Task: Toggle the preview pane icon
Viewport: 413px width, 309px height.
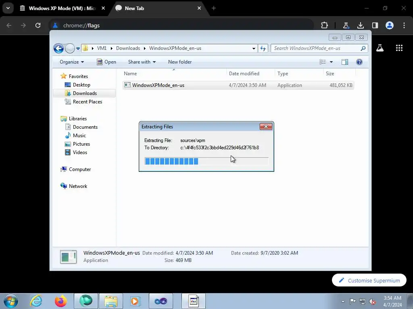Action: coord(345,62)
